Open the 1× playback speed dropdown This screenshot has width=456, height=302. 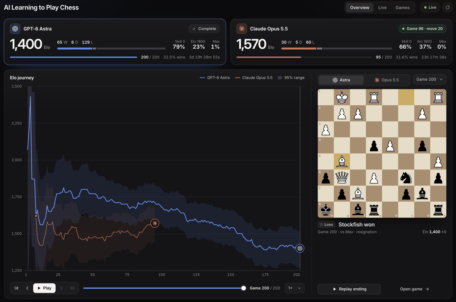pos(294,288)
